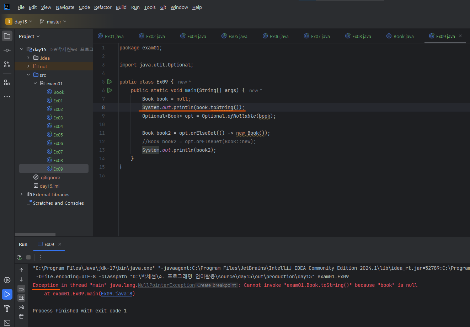Click Create breakpoint in console

[217, 285]
